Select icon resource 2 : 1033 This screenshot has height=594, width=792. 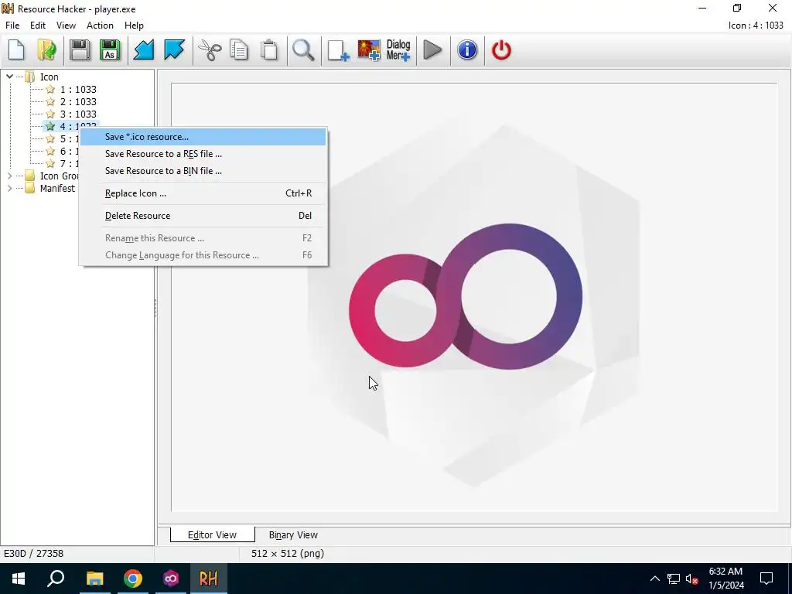tap(78, 102)
